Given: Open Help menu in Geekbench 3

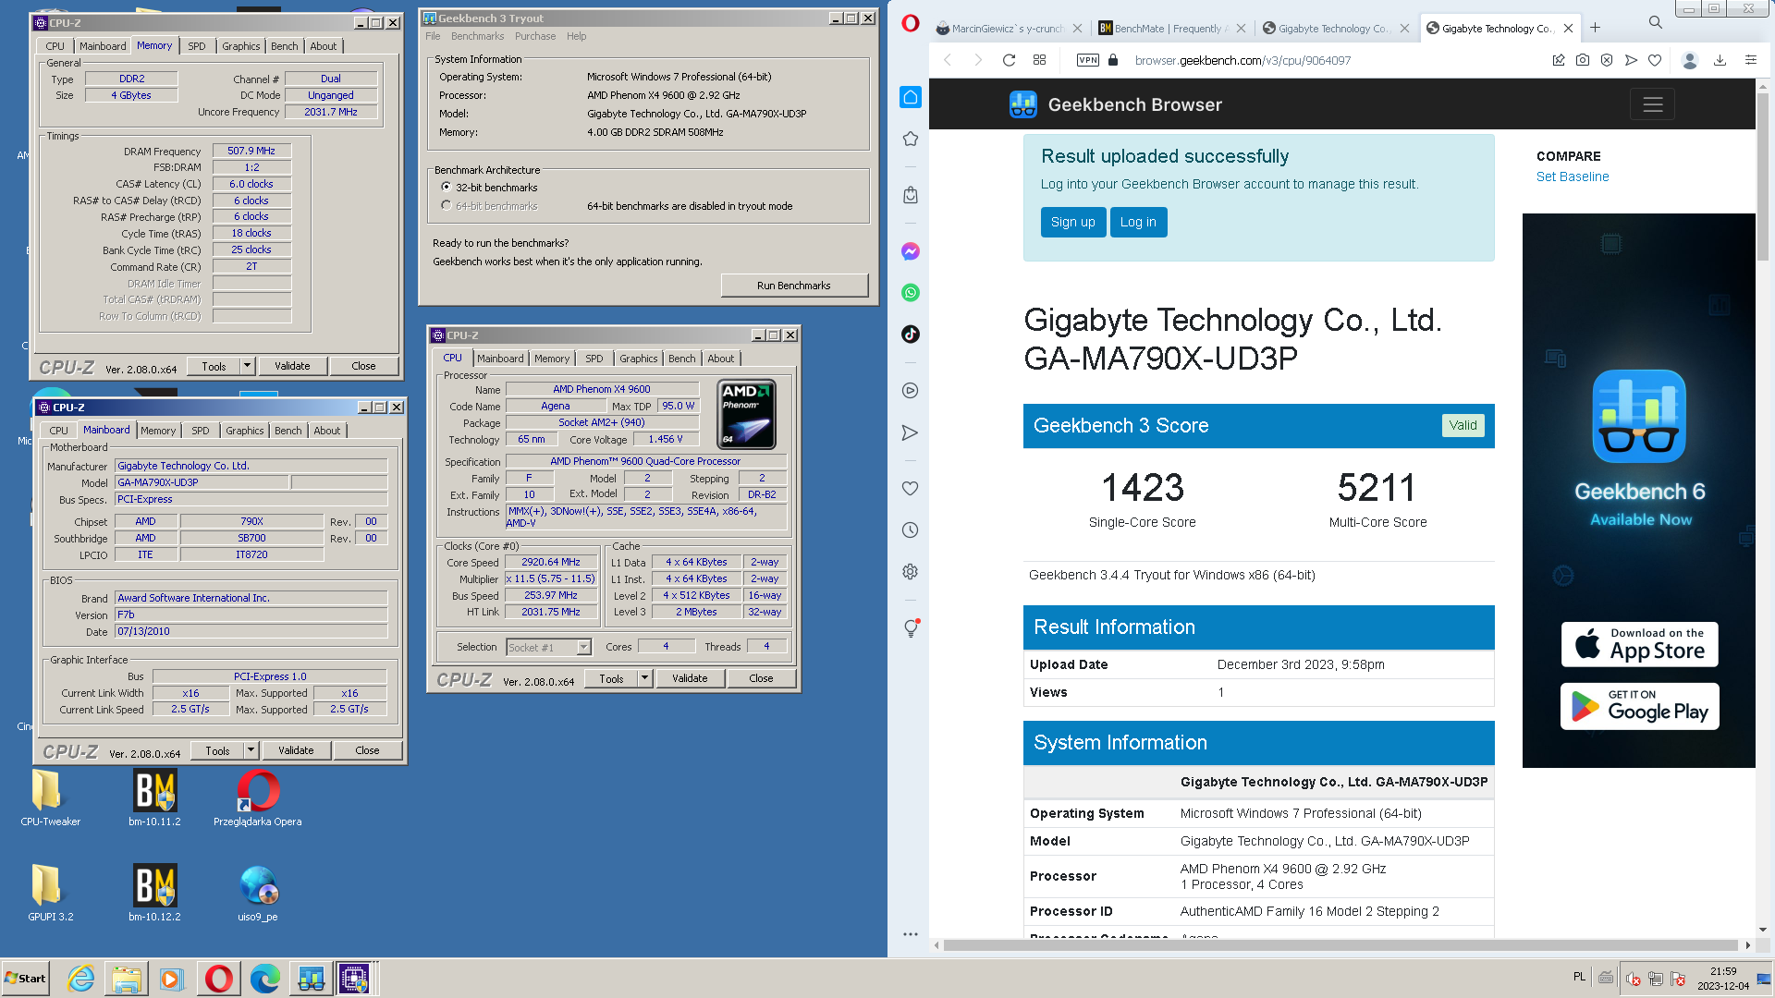Looking at the screenshot, I should pyautogui.click(x=577, y=36).
